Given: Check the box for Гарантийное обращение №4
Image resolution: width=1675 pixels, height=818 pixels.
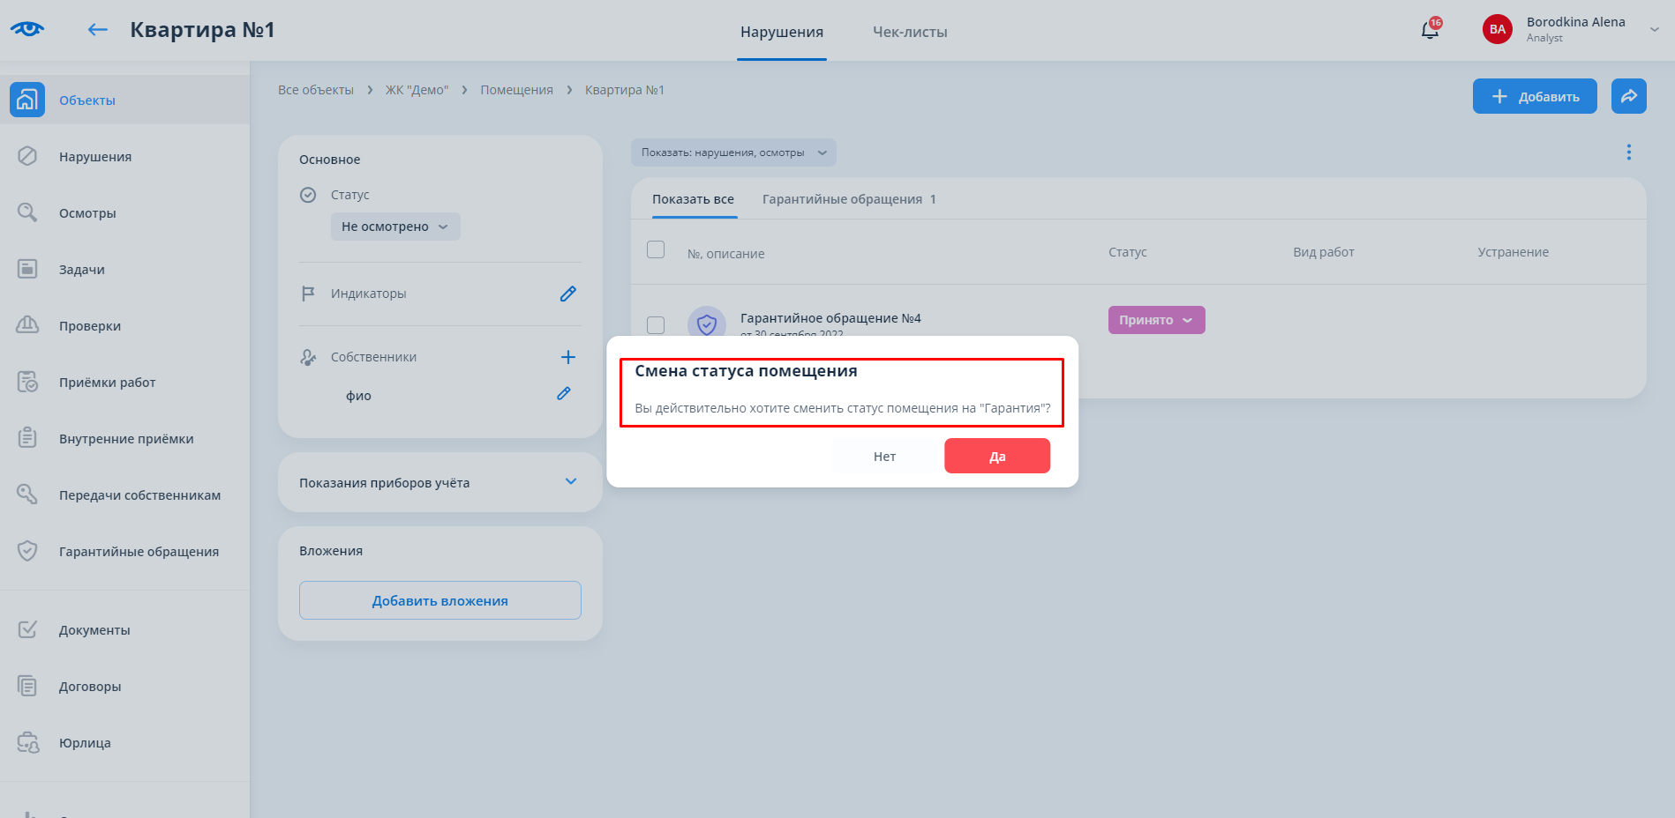Looking at the screenshot, I should (x=656, y=324).
